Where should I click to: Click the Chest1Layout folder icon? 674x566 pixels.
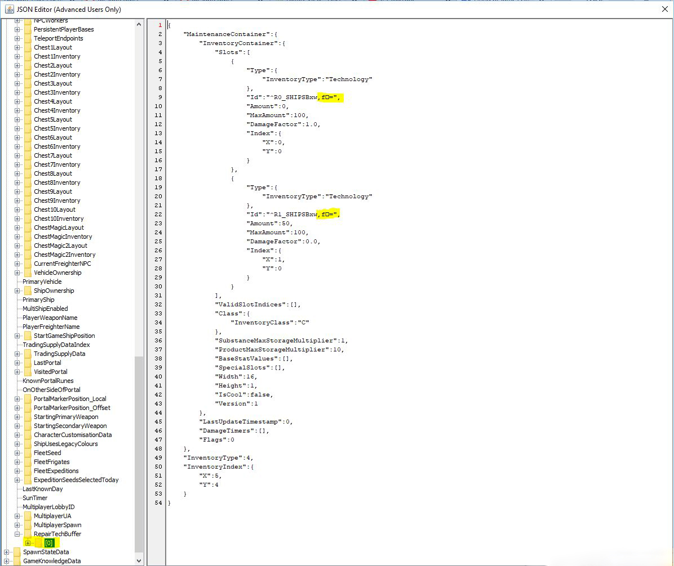coord(28,47)
